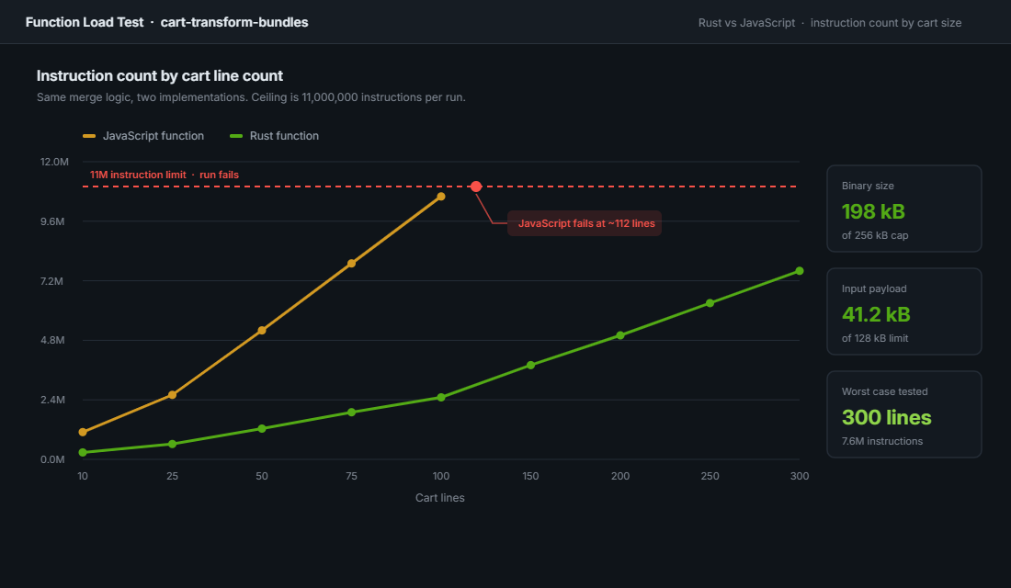Click the 'JavaScript fails at ~112 lines' annotation
Screen dimensions: 1011x588
pos(585,223)
